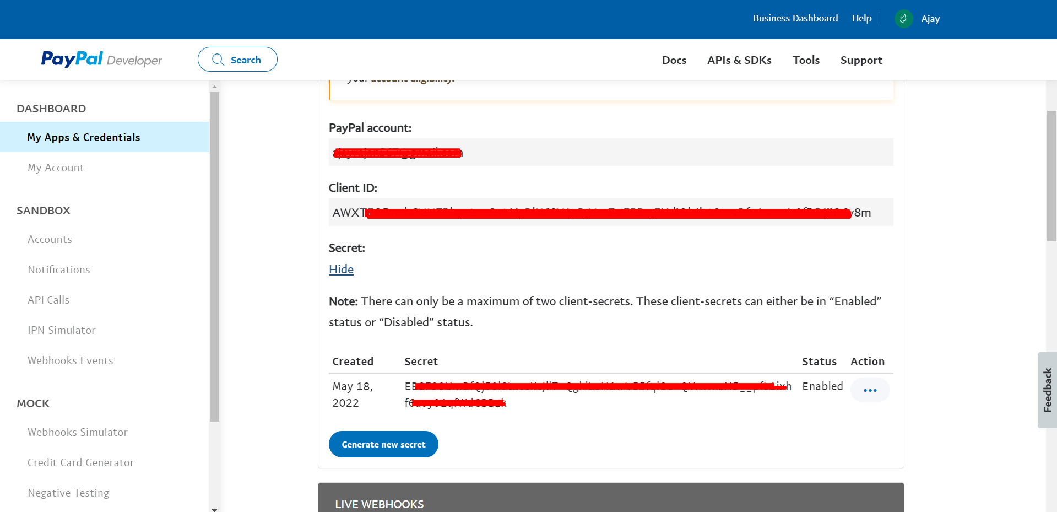
Task: Open APIs & SDKs menu
Action: [739, 60]
